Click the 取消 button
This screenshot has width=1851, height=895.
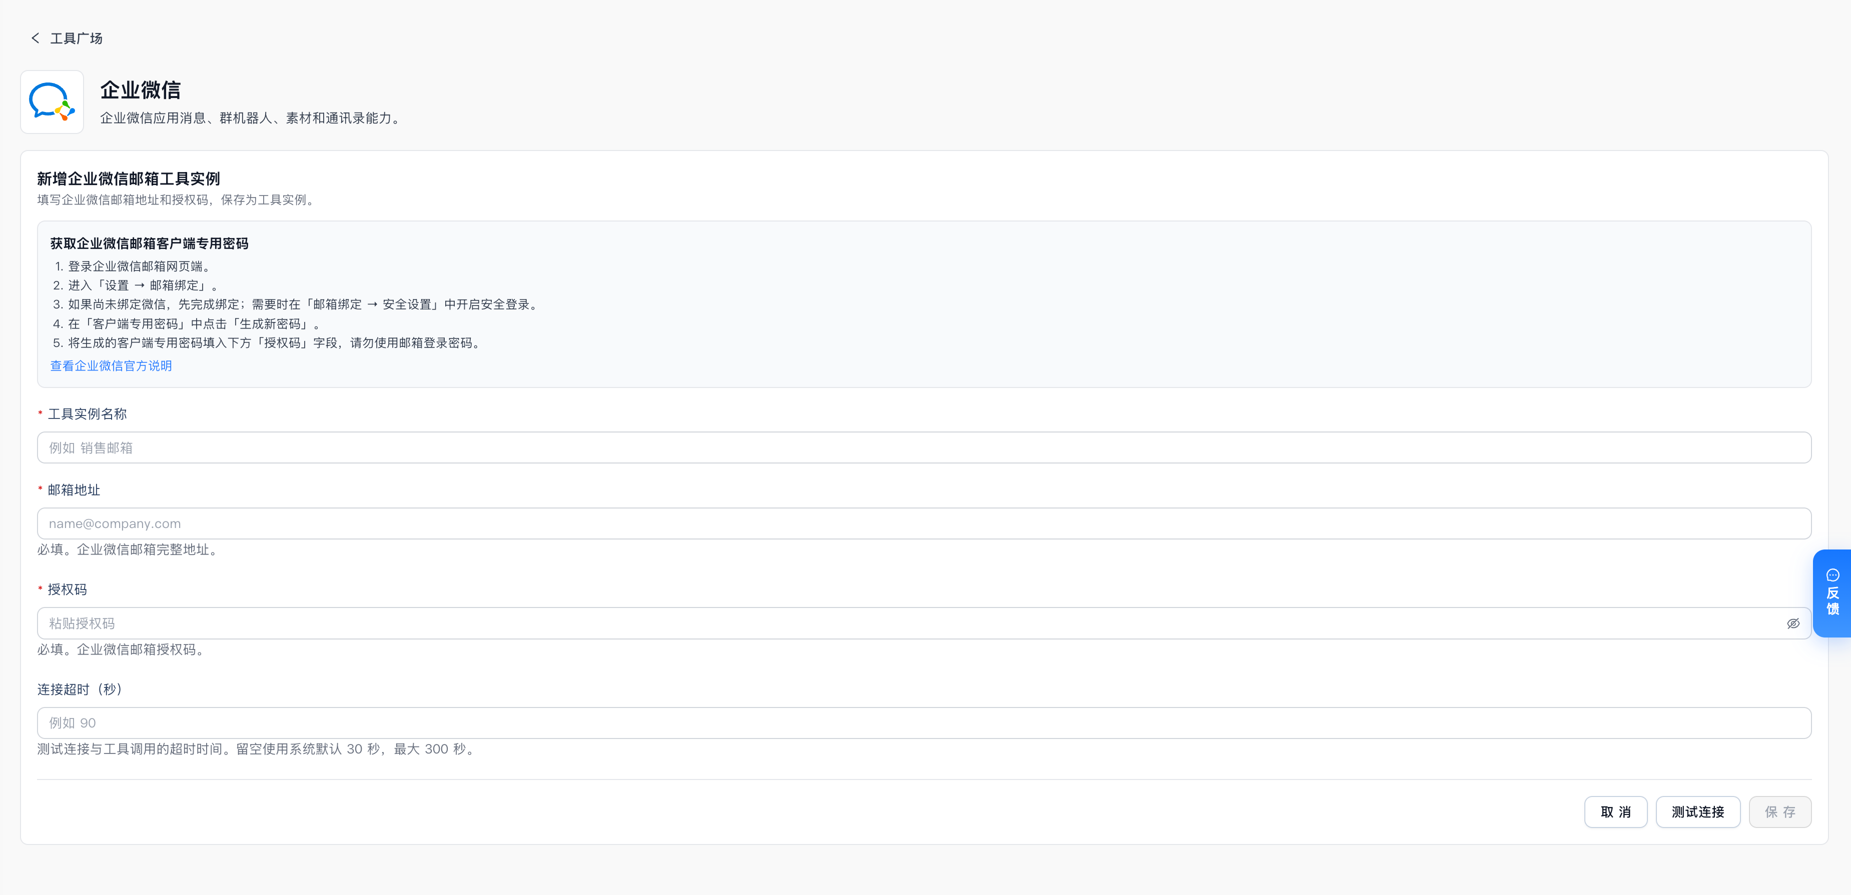point(1615,811)
